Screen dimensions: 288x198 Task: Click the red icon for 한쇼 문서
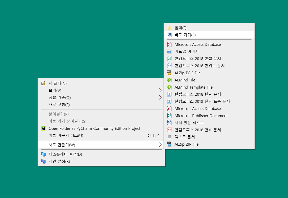(169, 130)
